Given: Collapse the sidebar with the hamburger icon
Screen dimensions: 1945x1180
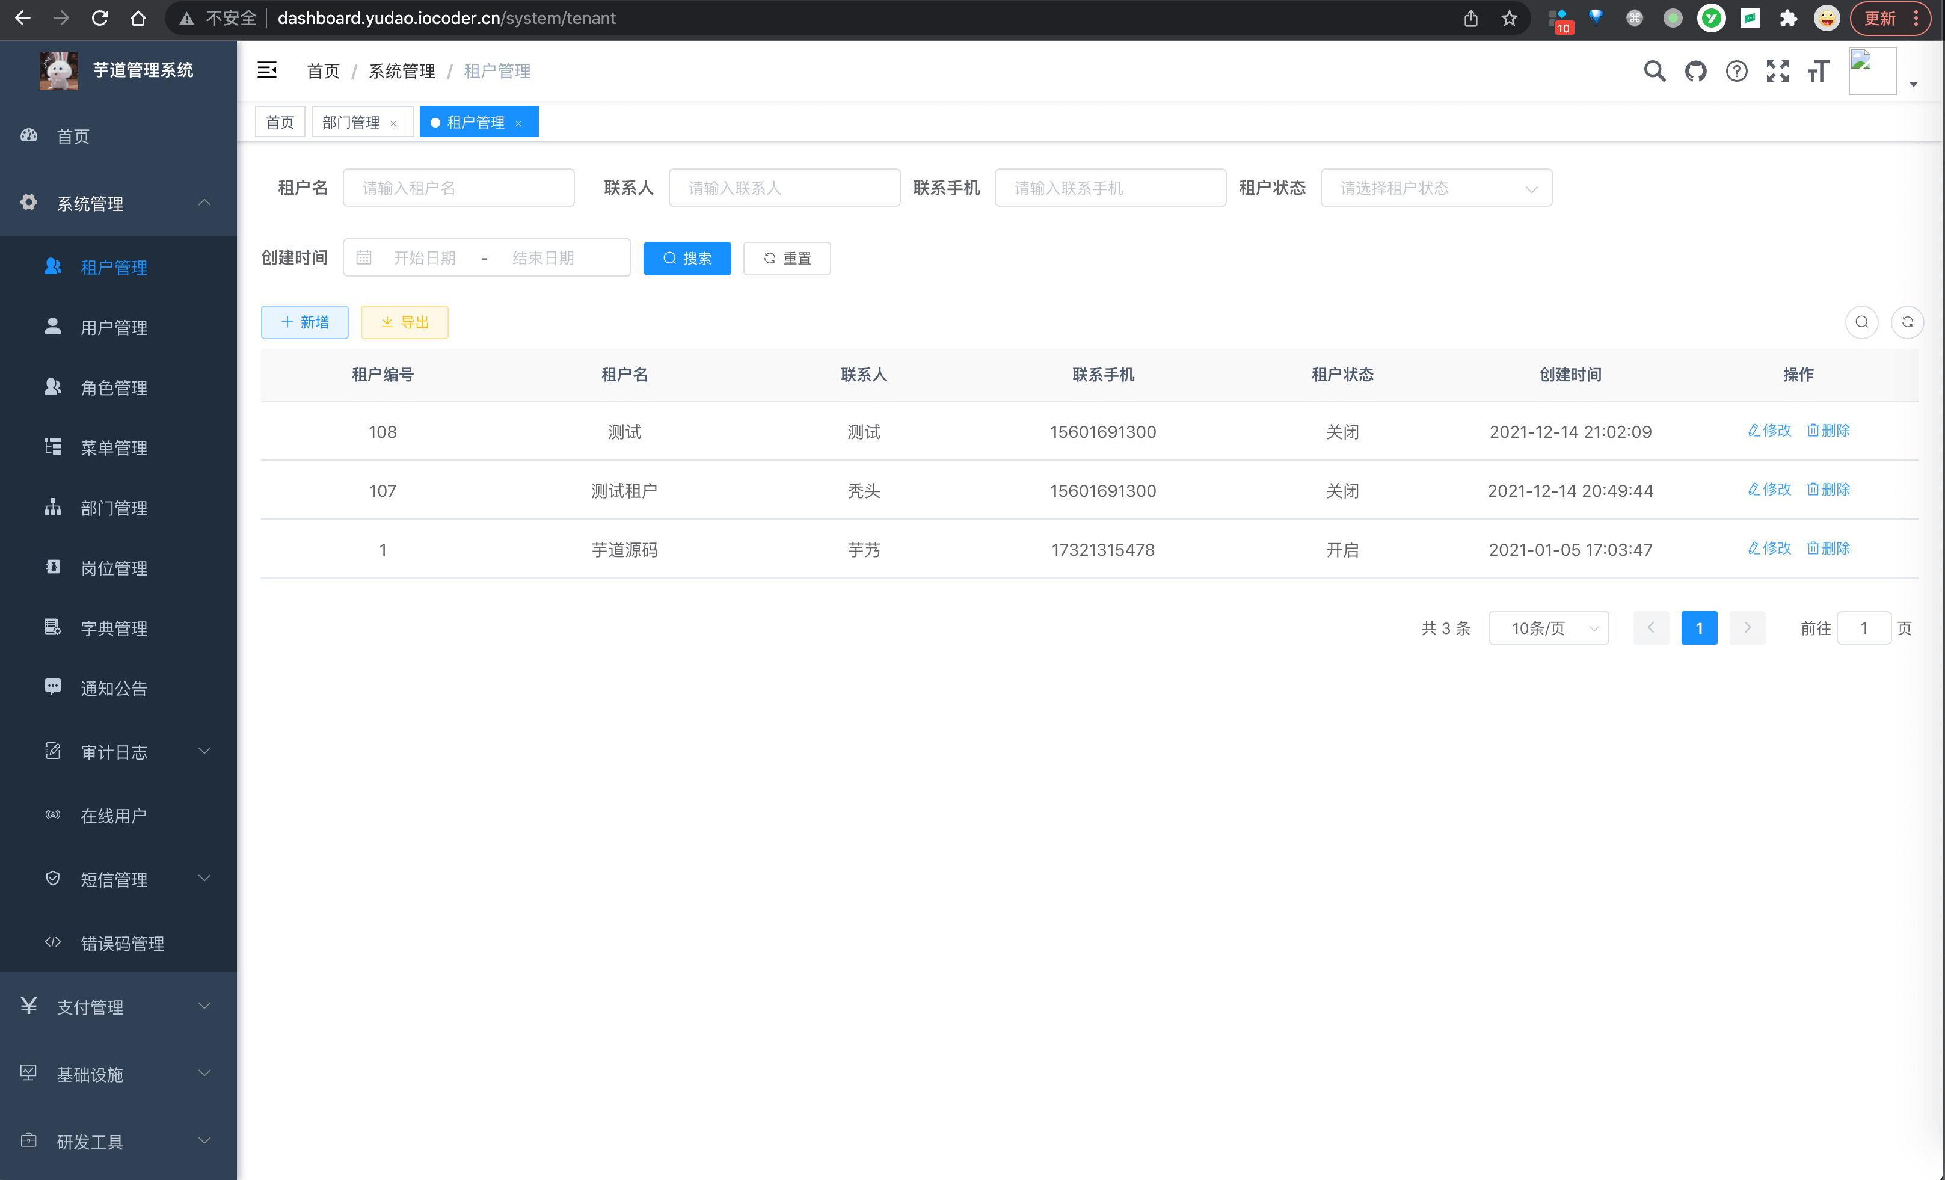Looking at the screenshot, I should point(267,70).
